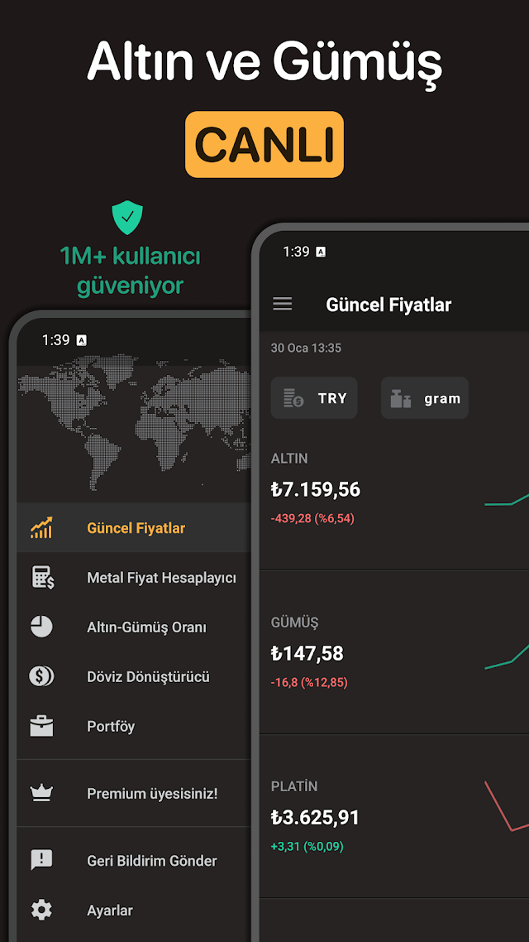Image resolution: width=529 pixels, height=942 pixels.
Task: Click status bar A icon on right phone
Action: pyautogui.click(x=321, y=252)
